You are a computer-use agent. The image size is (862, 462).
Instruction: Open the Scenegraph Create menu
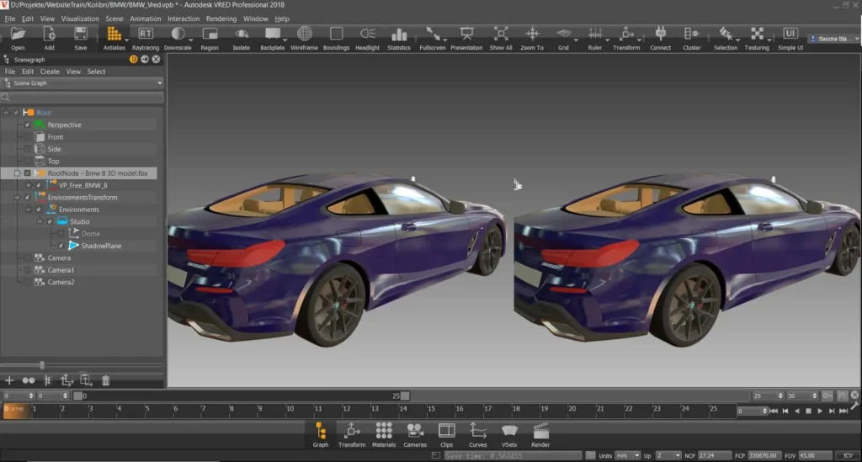[50, 72]
